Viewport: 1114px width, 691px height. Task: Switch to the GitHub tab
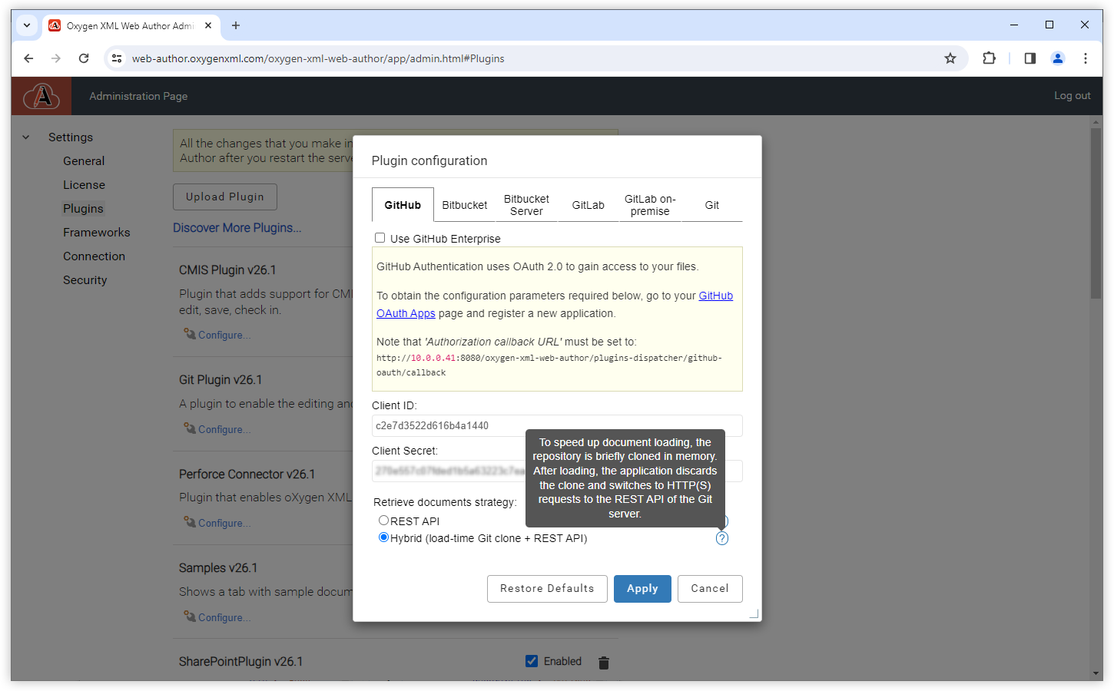coord(403,205)
